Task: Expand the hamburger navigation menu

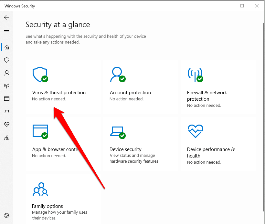Action: point(6,32)
